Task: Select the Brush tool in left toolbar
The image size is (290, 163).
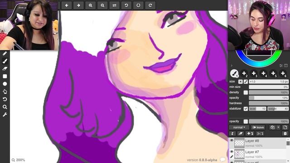Action: [5, 61]
